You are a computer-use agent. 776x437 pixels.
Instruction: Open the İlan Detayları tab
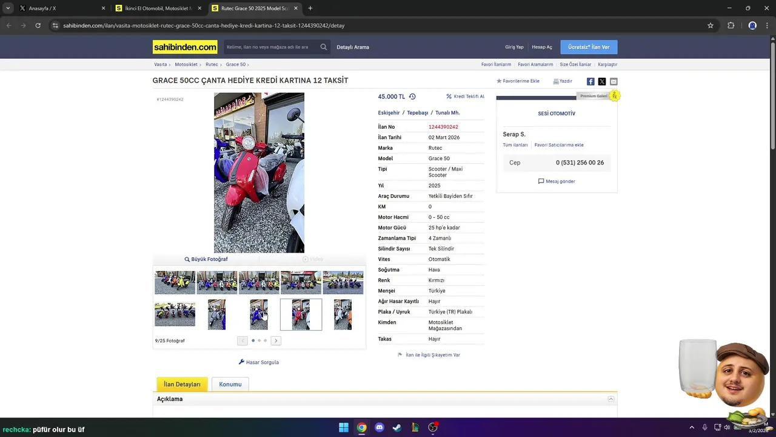[x=182, y=384]
